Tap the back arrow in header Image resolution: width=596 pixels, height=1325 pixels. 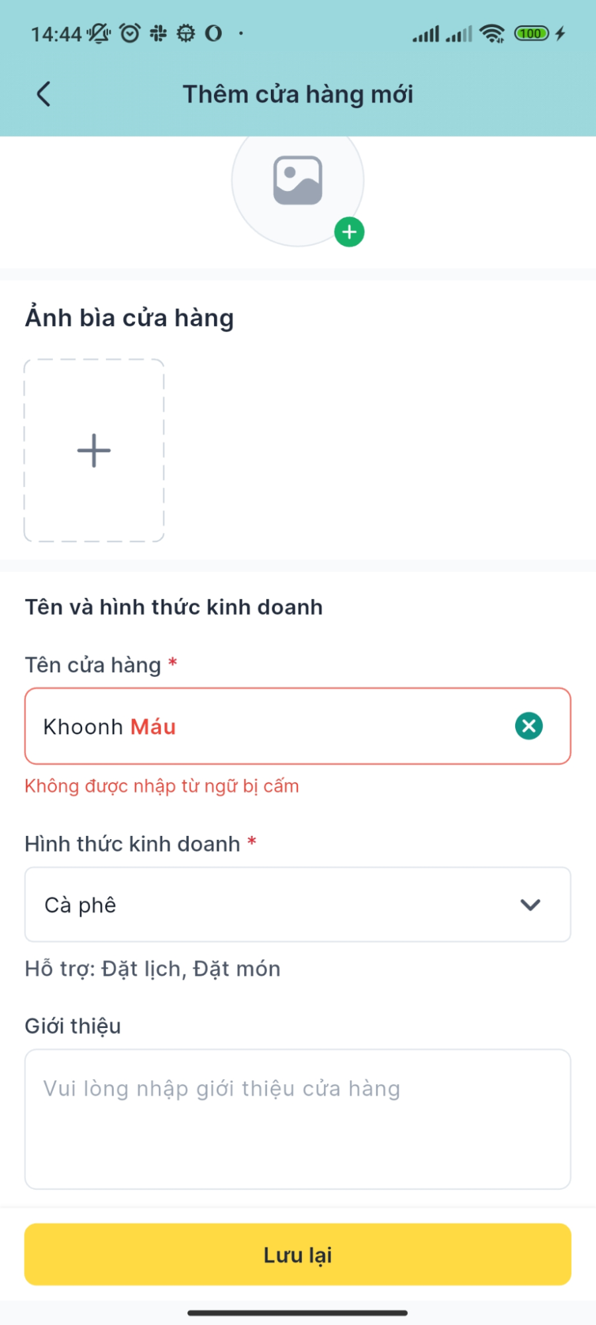tap(44, 94)
